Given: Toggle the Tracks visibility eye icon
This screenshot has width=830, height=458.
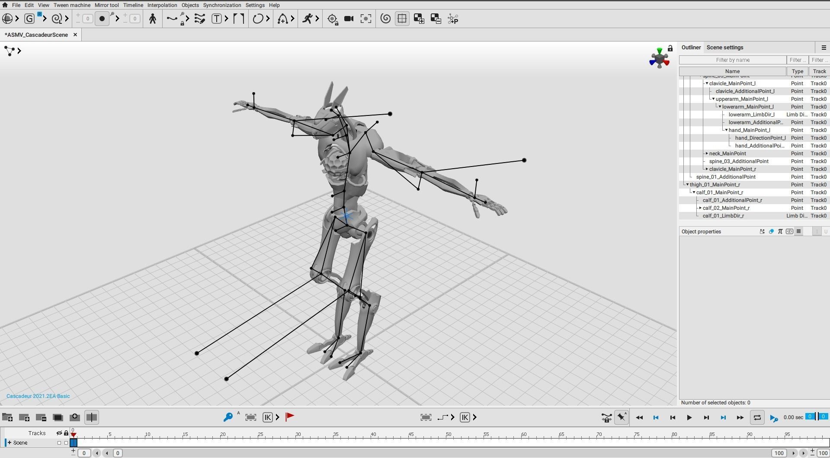Looking at the screenshot, I should click(x=59, y=433).
